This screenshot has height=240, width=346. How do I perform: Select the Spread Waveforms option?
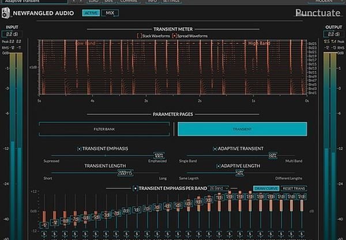pyautogui.click(x=174, y=36)
